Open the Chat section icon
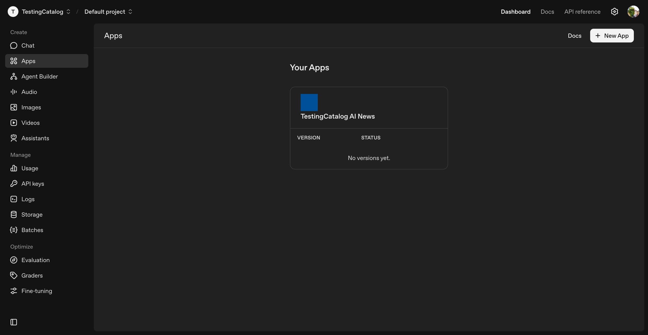Image resolution: width=648 pixels, height=335 pixels. tap(13, 45)
